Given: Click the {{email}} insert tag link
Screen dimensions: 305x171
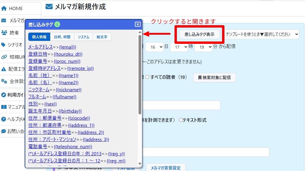Looking at the screenshot, I should [67, 47].
